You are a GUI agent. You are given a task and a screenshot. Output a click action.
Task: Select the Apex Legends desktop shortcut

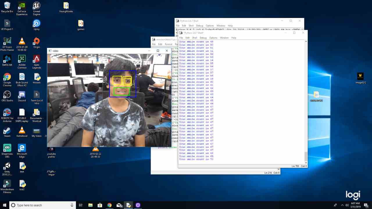37,62
